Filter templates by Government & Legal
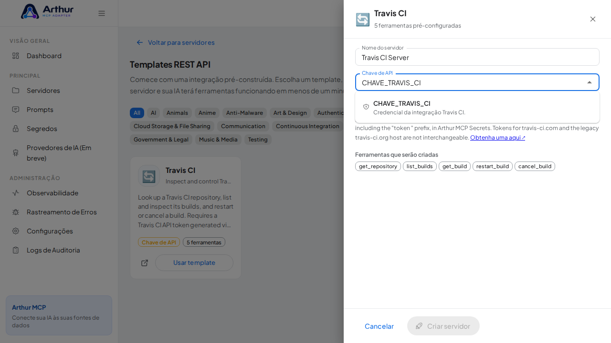Screen dimensions: 611x343 (x=161, y=140)
